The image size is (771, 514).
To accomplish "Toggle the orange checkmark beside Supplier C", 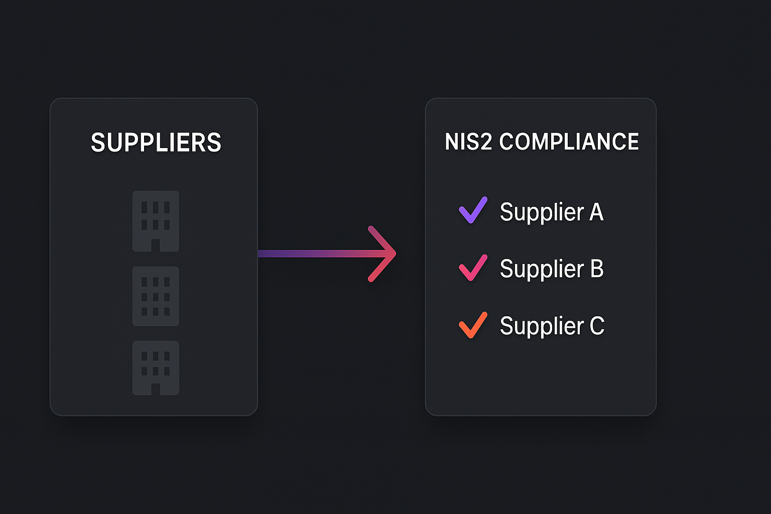I will [473, 325].
